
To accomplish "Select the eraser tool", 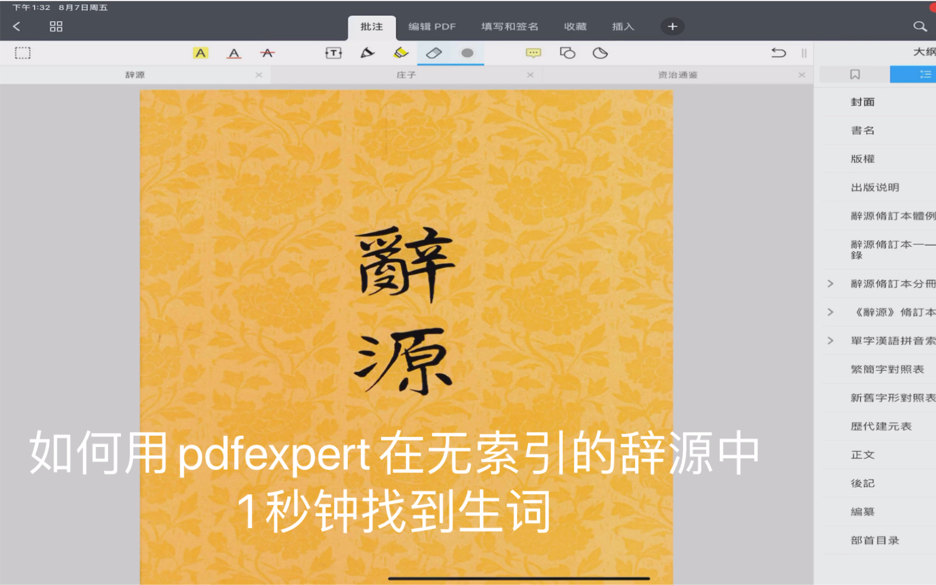I will click(434, 53).
